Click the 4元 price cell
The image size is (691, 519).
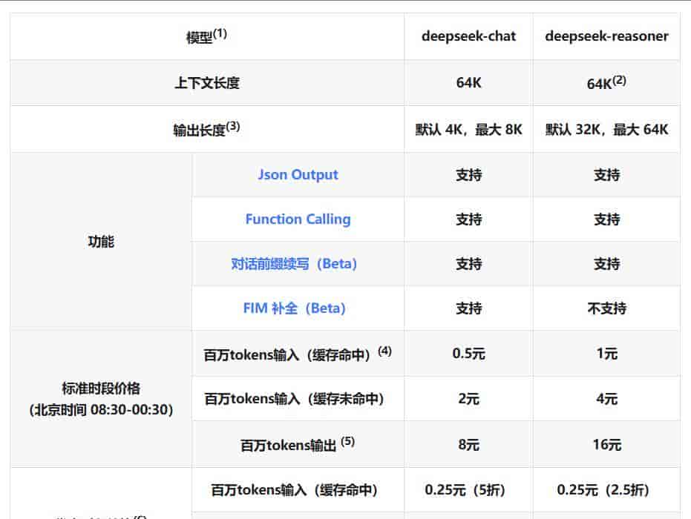(606, 399)
